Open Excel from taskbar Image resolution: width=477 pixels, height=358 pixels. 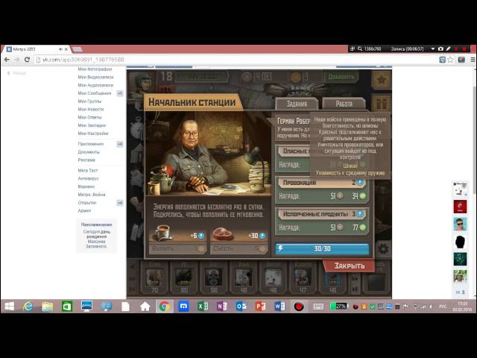coord(203,307)
